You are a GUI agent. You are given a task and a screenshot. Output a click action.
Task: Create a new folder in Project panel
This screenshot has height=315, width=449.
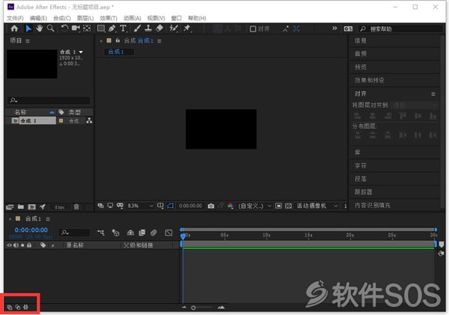21,207
